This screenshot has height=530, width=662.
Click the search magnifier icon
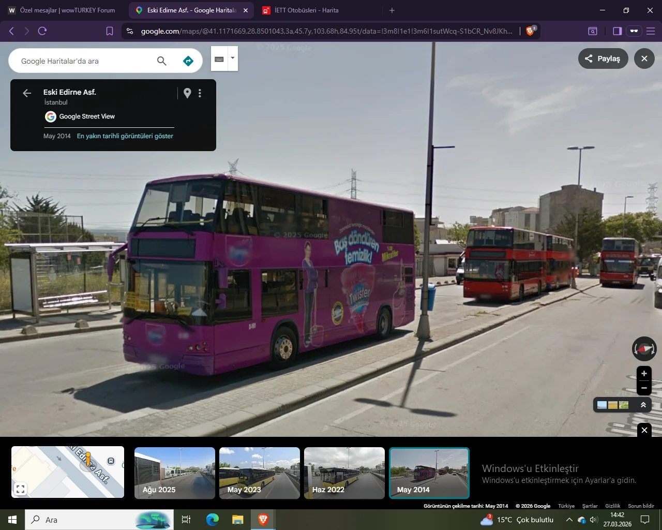[x=162, y=61]
